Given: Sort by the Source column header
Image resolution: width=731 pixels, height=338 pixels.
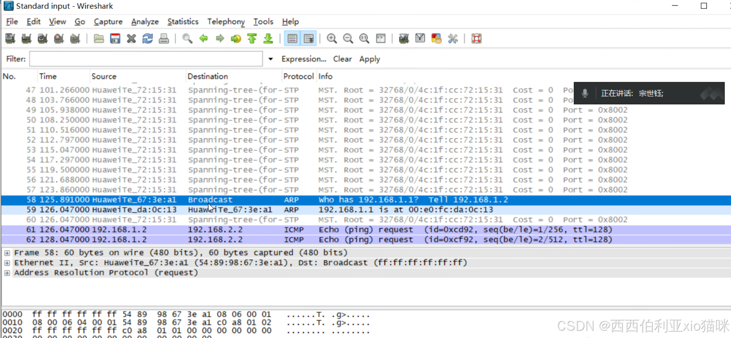Looking at the screenshot, I should (138, 76).
